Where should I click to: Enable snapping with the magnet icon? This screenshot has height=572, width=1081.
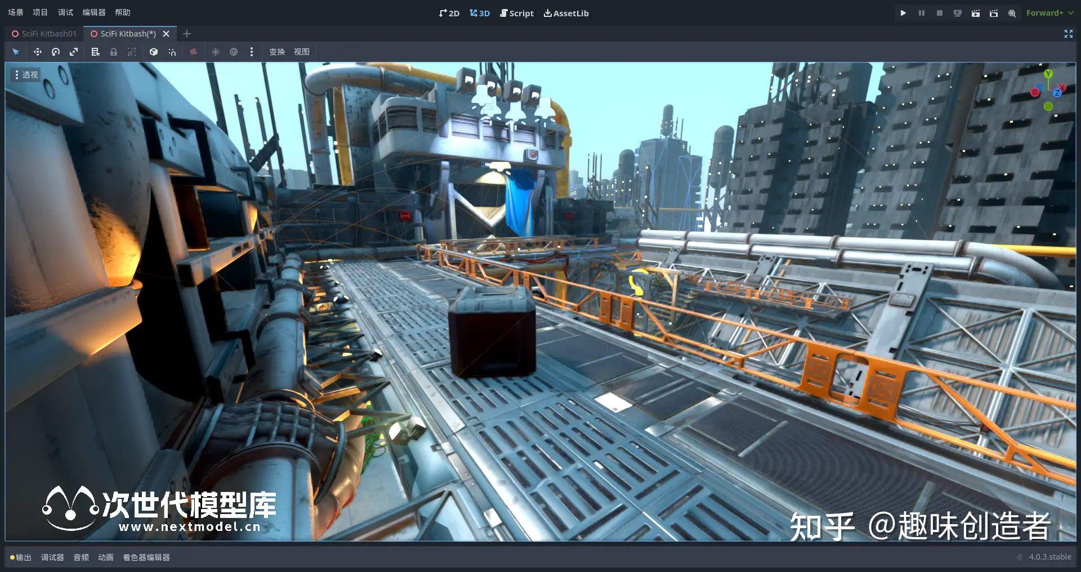pyautogui.click(x=172, y=52)
